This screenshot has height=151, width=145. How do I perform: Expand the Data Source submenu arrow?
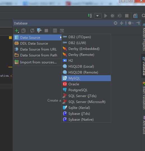(x=61, y=37)
